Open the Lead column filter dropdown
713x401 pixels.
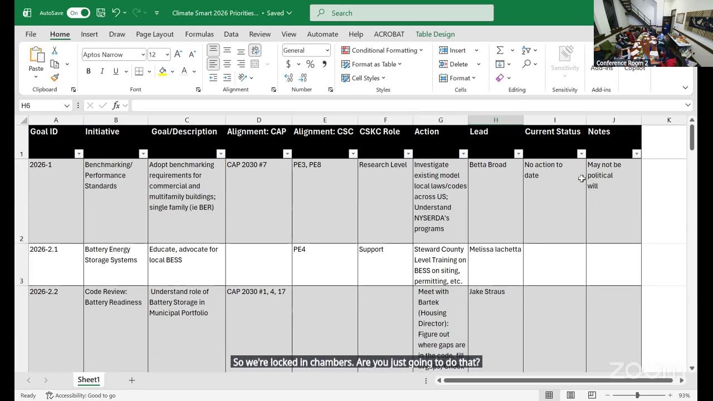click(x=519, y=154)
